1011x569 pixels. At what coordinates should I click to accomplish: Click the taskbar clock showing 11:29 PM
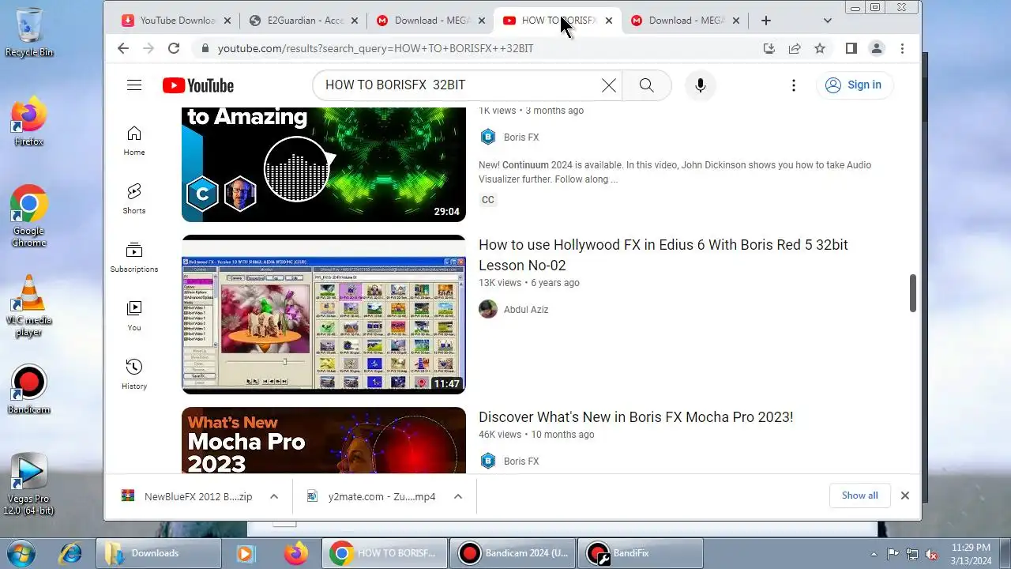(971, 553)
